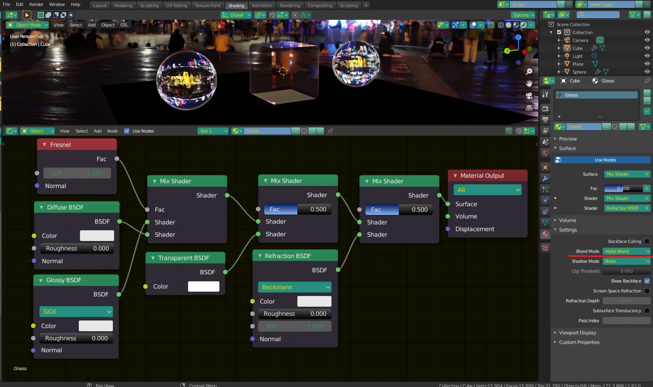This screenshot has height=387, width=653.
Task: Open the File menu
Action: point(6,4)
